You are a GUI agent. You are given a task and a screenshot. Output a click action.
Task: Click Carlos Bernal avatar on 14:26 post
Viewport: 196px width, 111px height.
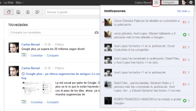coord(14,48)
